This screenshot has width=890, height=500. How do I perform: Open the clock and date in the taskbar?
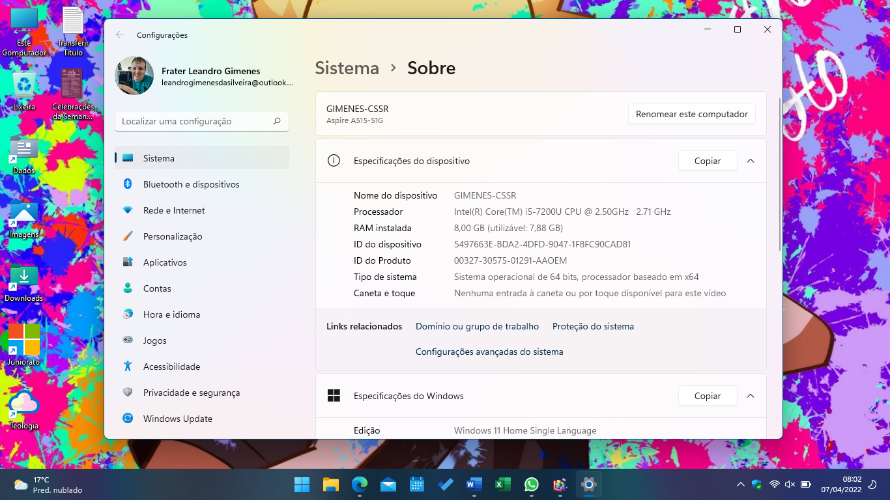point(841,484)
